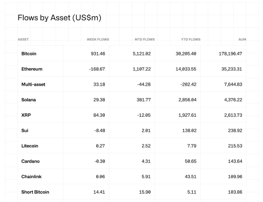This screenshot has height=202, width=263.
Task: Click Solana YTD flows value 2,856.04
Action: click(x=187, y=100)
